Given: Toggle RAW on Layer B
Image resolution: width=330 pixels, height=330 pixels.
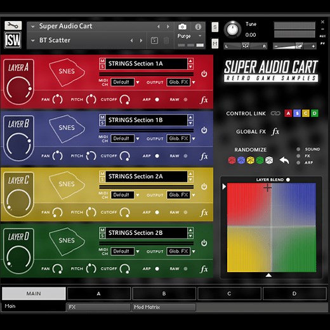Looking at the screenshot, I should [185, 156].
